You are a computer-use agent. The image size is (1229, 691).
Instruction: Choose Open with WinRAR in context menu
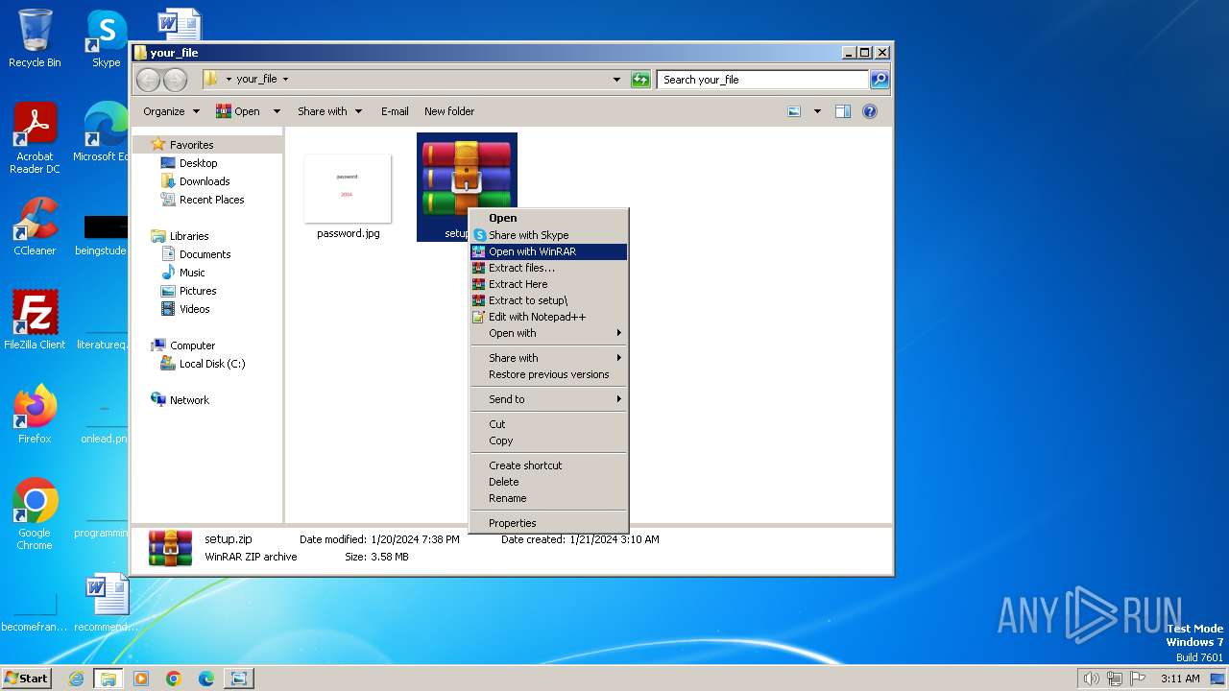pyautogui.click(x=548, y=251)
